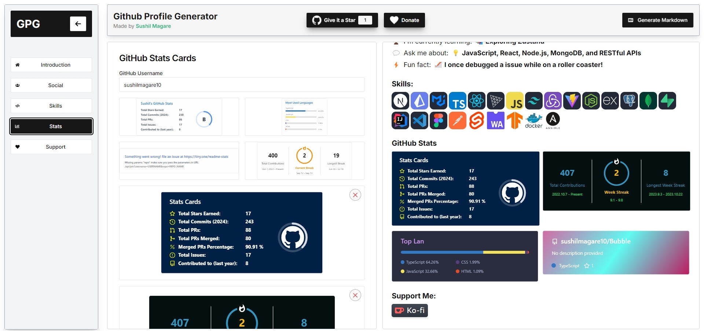
Task: Click the TypeScript skill icon
Action: 458,101
